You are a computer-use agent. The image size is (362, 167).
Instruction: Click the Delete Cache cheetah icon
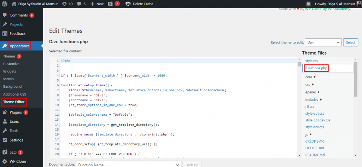[x=127, y=4]
